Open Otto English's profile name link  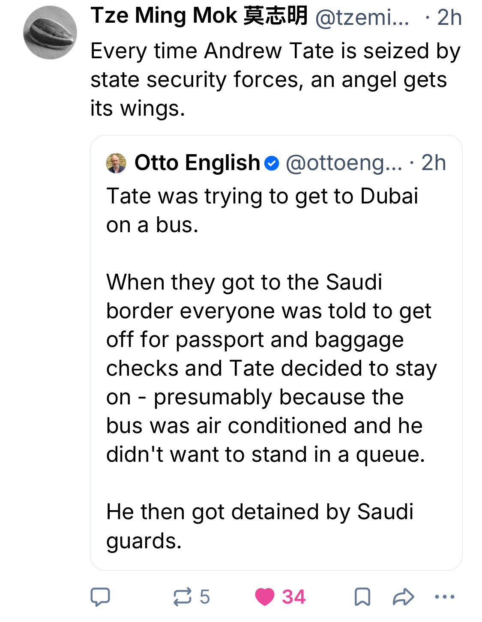[197, 163]
